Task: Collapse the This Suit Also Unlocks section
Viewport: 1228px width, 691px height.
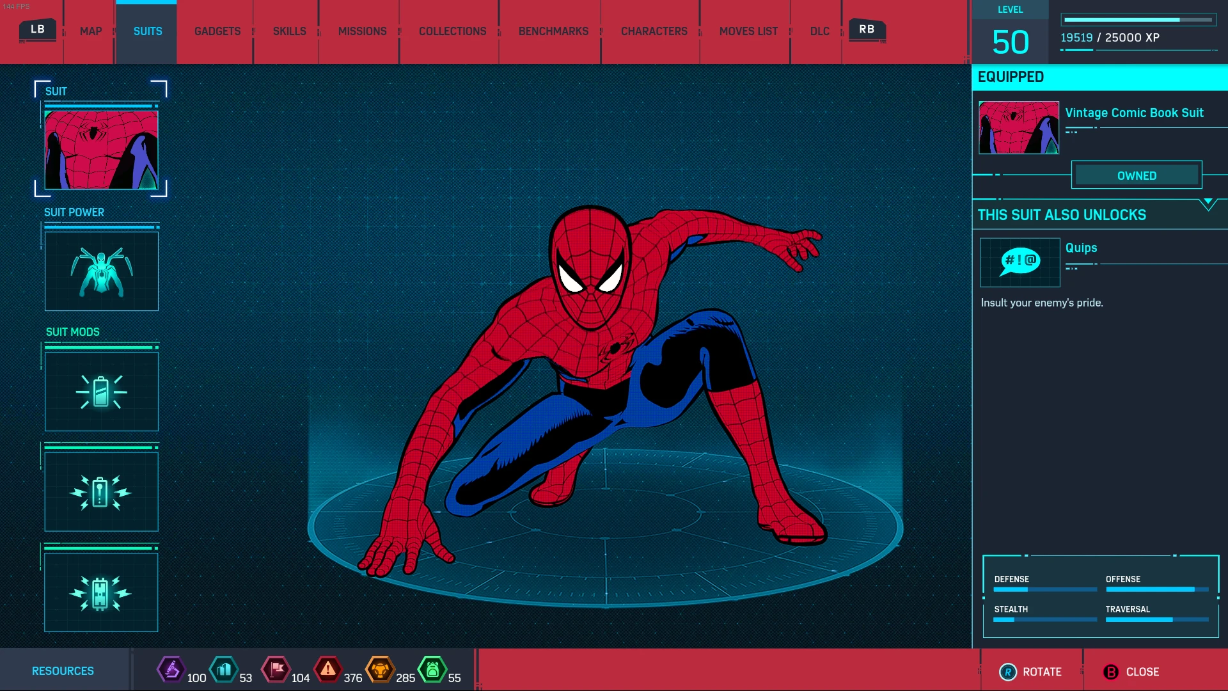Action: click(1208, 204)
